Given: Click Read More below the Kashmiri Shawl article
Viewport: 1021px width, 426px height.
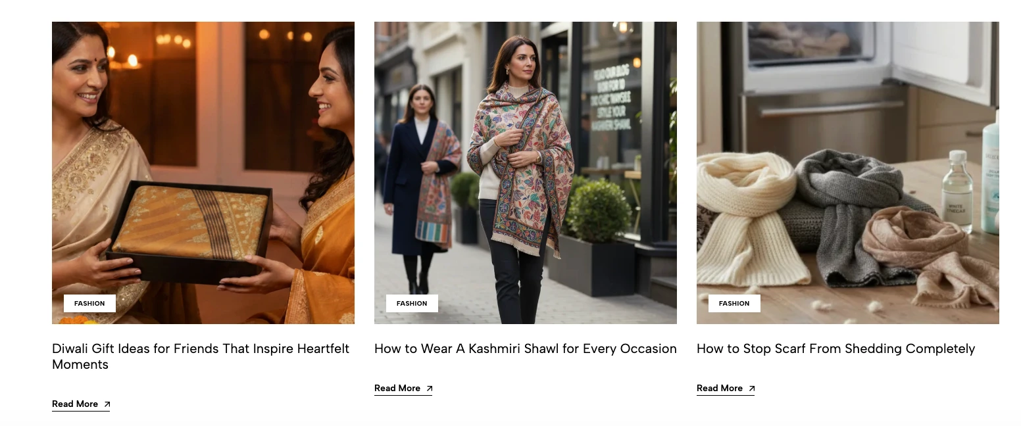Looking at the screenshot, I should tap(397, 389).
